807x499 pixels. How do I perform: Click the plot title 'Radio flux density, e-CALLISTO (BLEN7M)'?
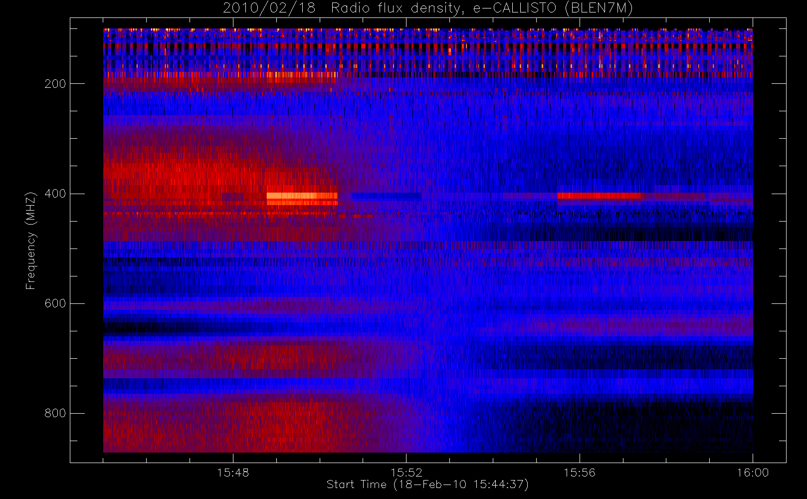pos(481,8)
